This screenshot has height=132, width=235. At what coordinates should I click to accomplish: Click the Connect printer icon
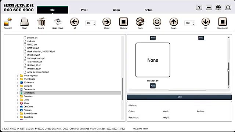click(x=8, y=22)
